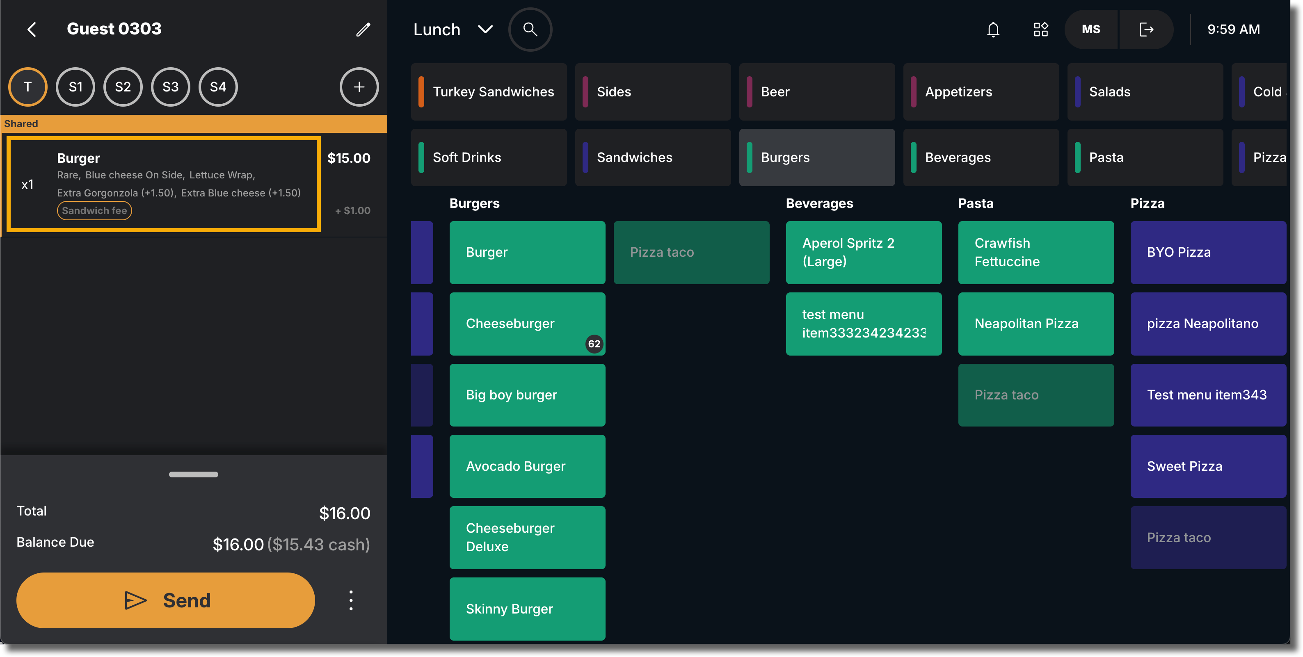Add Cheeseburger to the order
The image size is (1303, 657).
527,324
